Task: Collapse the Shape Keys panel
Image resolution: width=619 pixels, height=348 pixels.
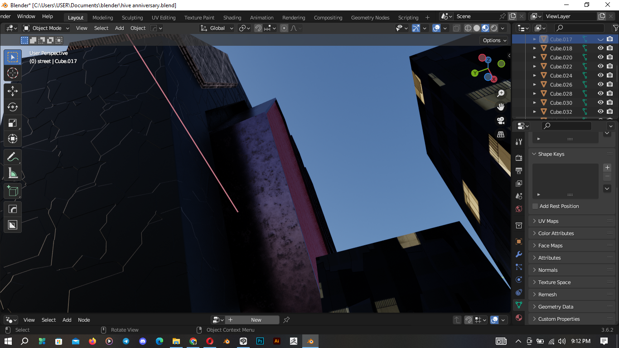Action: pyautogui.click(x=572, y=154)
